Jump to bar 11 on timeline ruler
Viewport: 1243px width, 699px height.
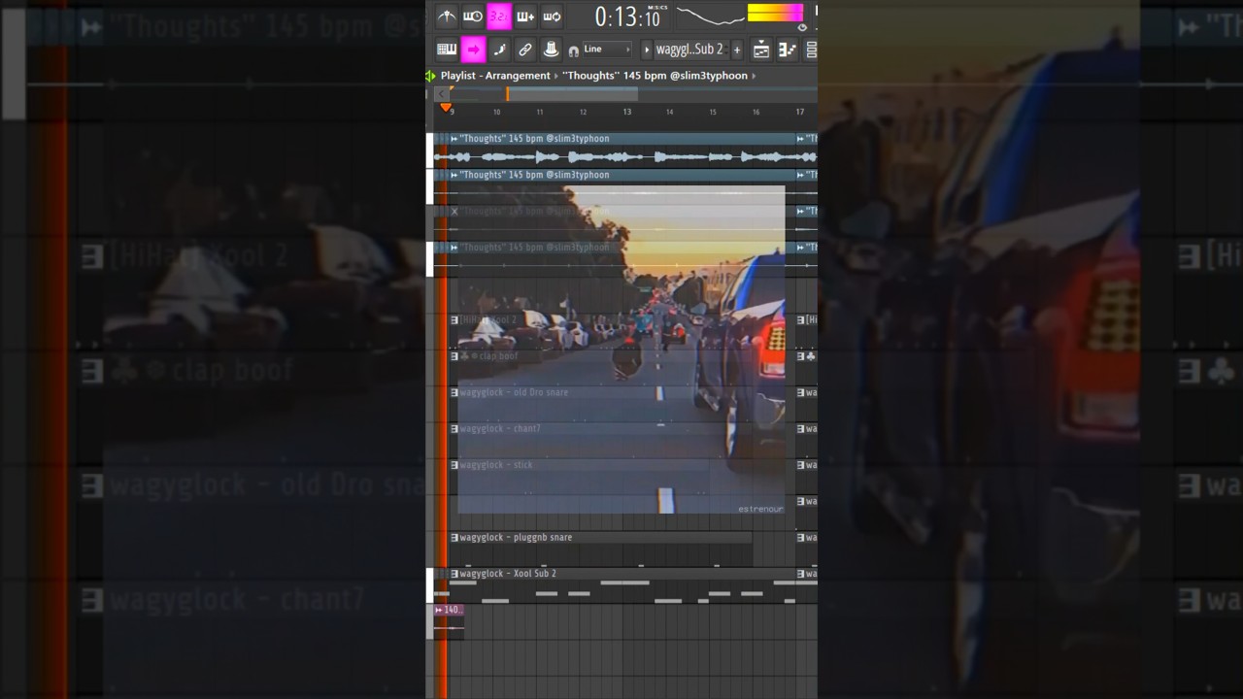coord(540,112)
